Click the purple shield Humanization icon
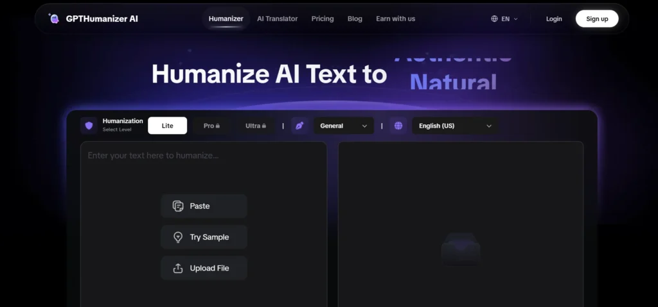 coord(89,125)
